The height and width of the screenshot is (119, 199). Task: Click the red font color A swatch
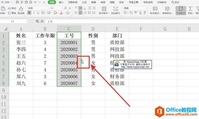point(61,13)
